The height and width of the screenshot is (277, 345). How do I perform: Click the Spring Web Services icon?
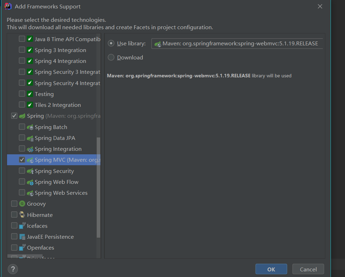pyautogui.click(x=30, y=193)
